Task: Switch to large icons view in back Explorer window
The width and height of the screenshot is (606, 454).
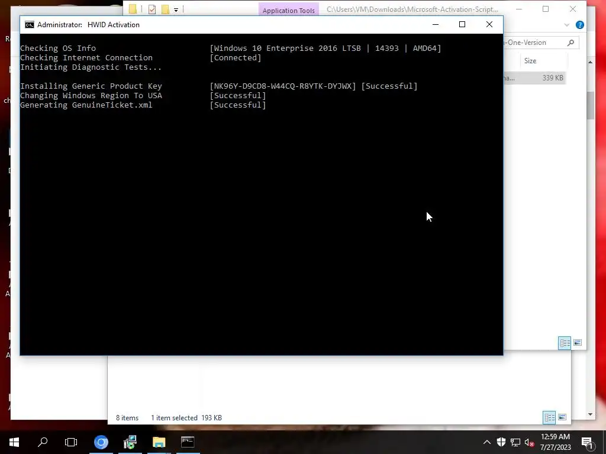Action: 562,417
